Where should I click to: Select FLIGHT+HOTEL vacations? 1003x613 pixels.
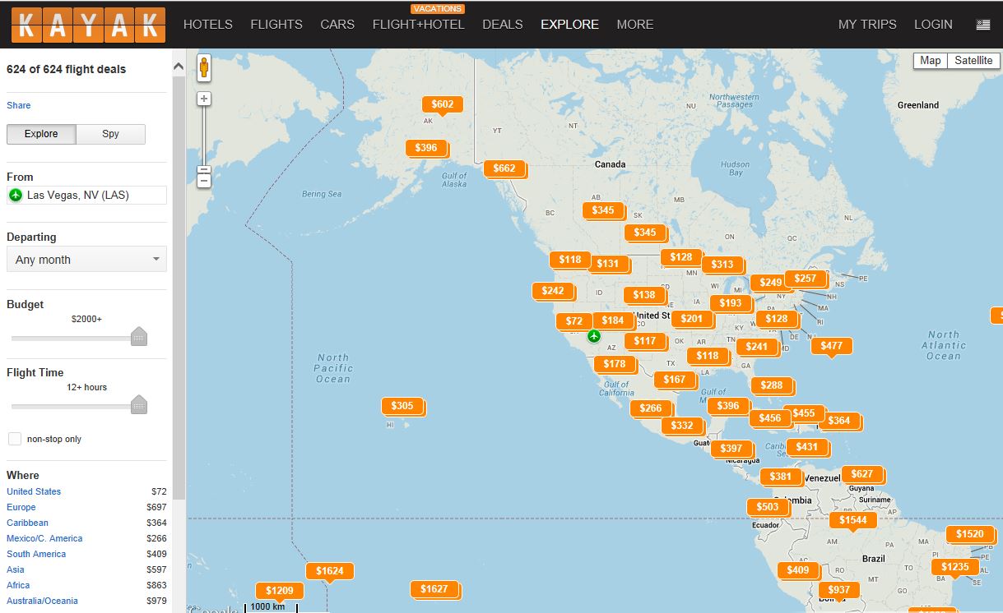419,25
